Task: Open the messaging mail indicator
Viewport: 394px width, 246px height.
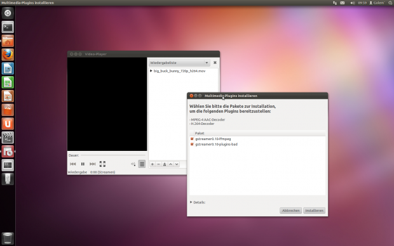Action: pyautogui.click(x=343, y=3)
